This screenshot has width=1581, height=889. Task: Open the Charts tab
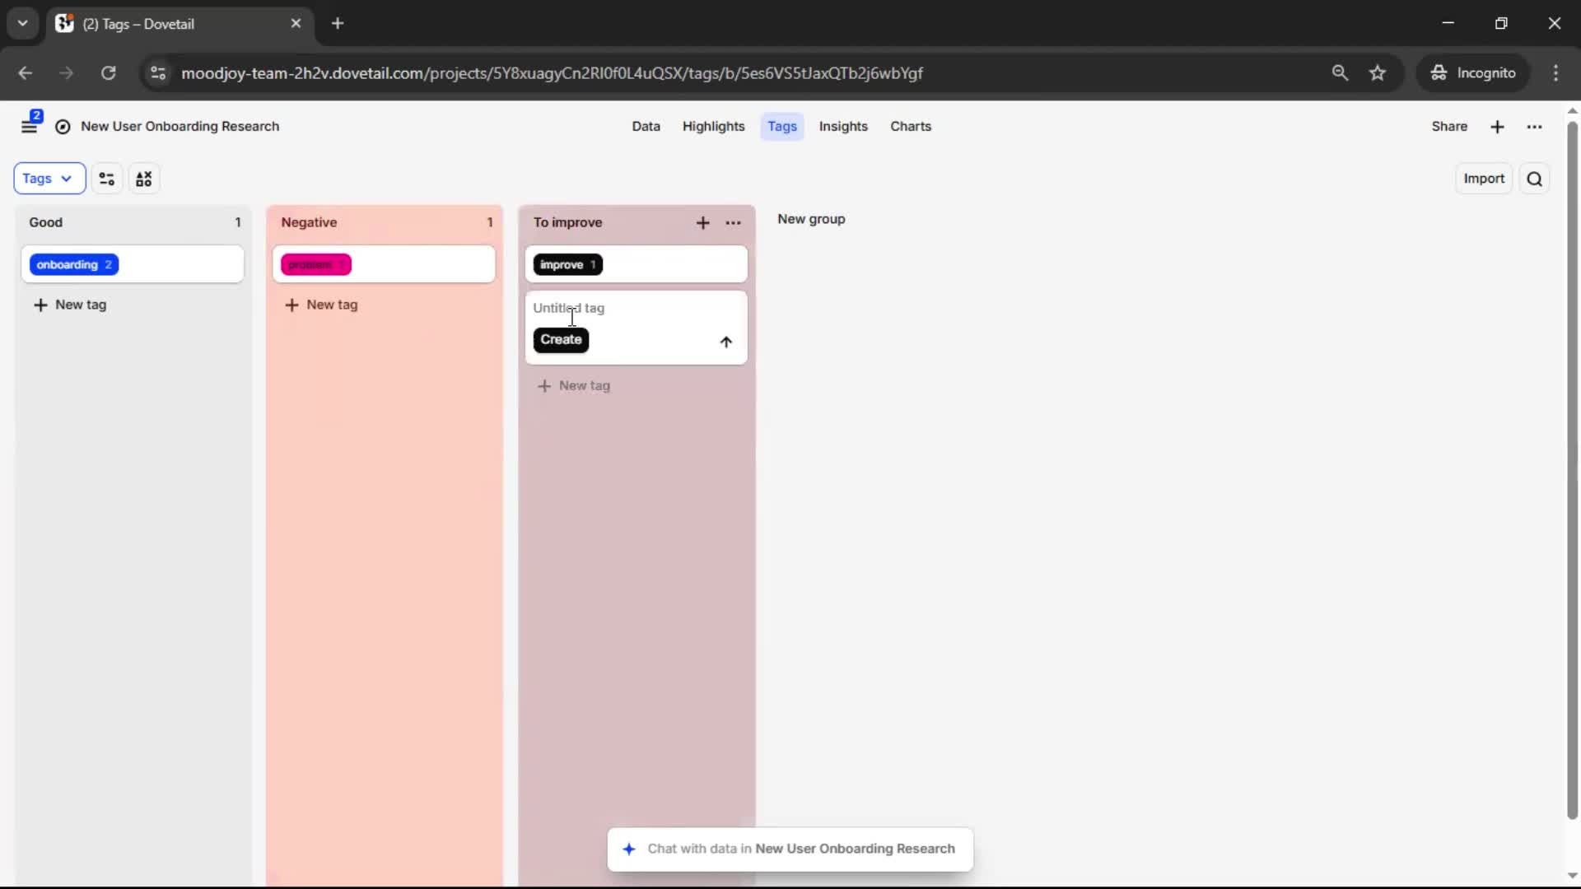point(910,126)
